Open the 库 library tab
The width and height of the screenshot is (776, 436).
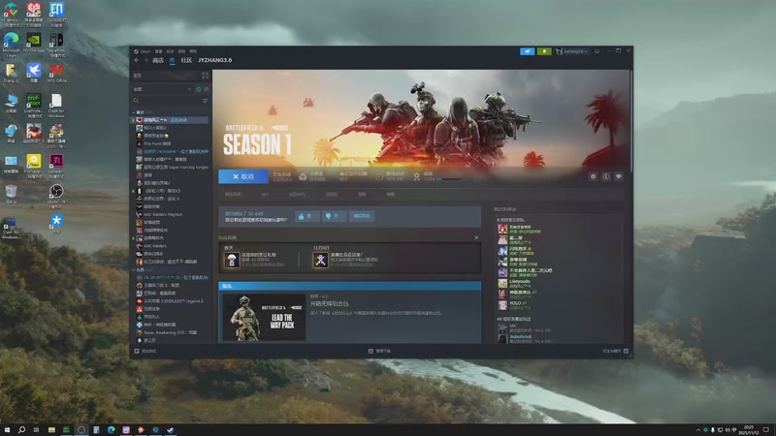coord(173,60)
